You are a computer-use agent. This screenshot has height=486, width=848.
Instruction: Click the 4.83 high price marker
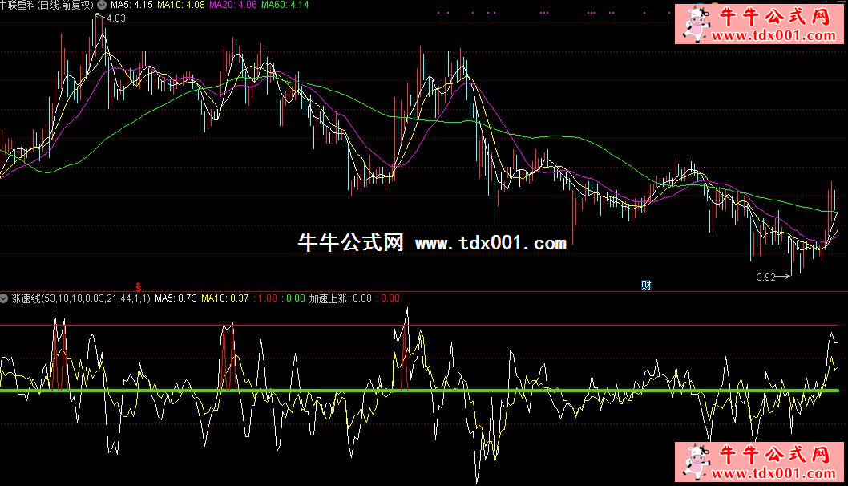coord(115,18)
